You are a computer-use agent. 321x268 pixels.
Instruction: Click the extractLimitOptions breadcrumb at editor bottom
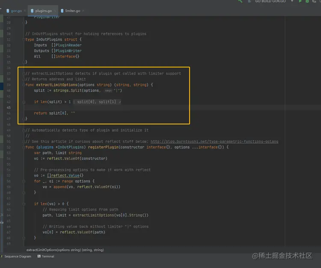(65, 250)
